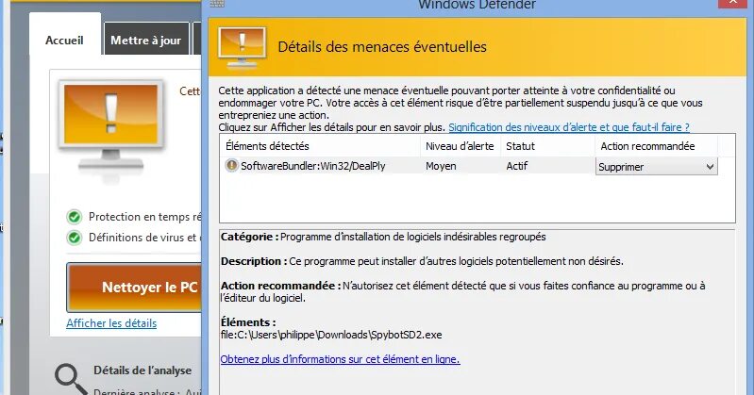
Task: Click the Détails des menaces éventuelles heading
Action: point(382,47)
